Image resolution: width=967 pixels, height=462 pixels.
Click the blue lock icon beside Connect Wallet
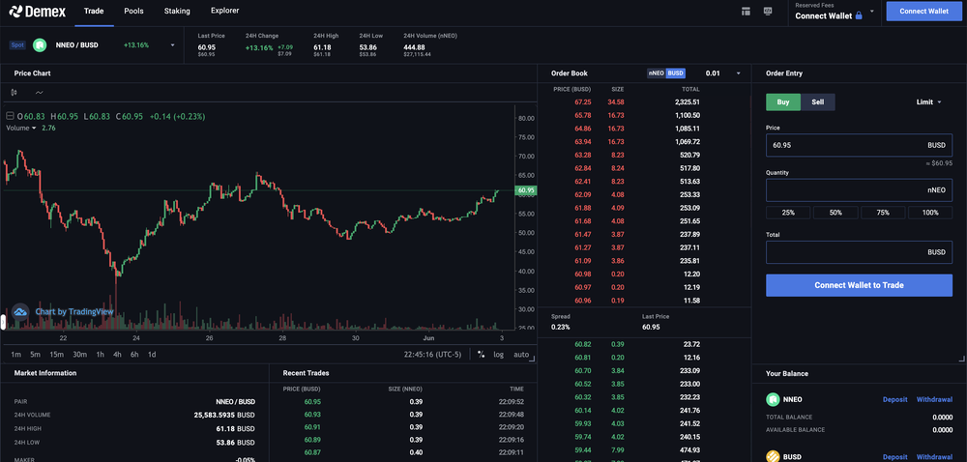[x=859, y=16]
